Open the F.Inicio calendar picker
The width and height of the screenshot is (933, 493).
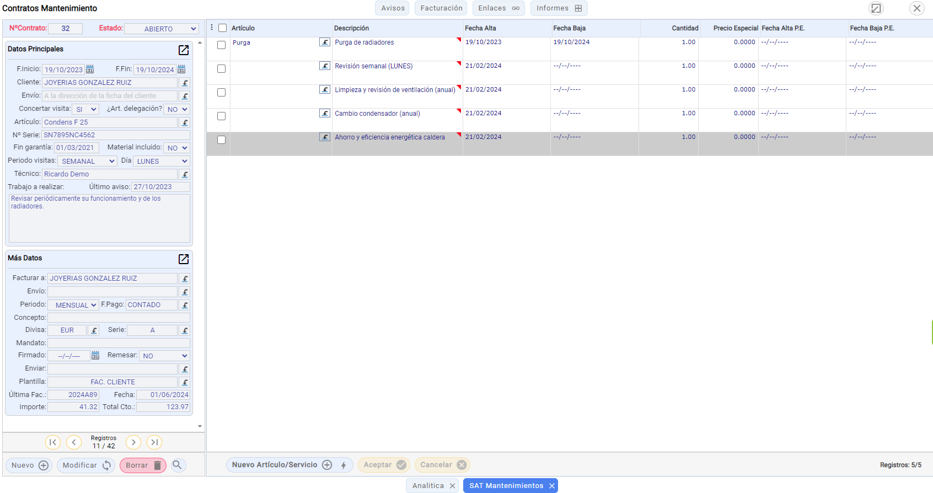[90, 69]
